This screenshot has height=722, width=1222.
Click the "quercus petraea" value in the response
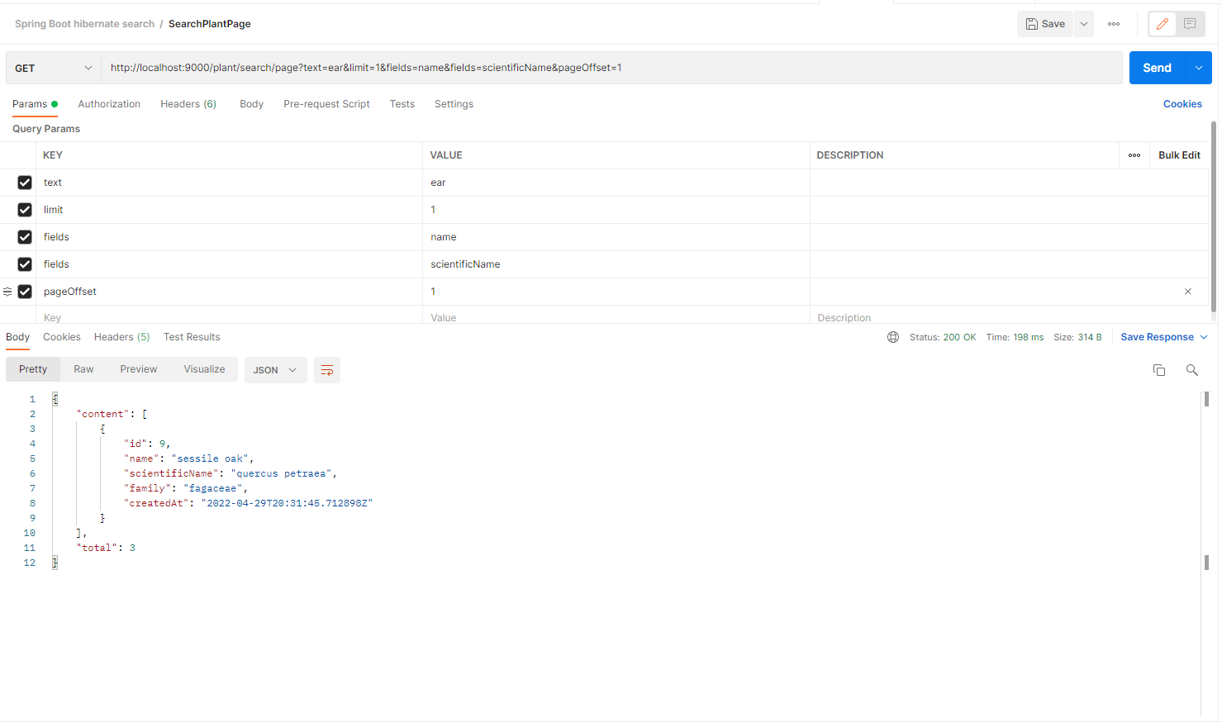(281, 473)
